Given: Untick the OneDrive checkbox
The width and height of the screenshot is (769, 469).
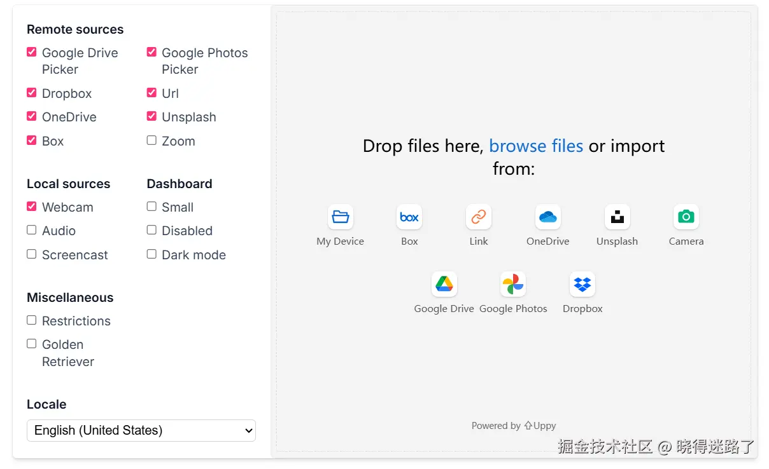Looking at the screenshot, I should pyautogui.click(x=31, y=116).
